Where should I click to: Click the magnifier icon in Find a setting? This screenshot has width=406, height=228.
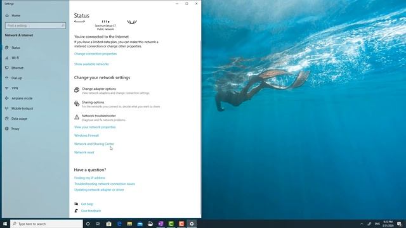point(63,25)
